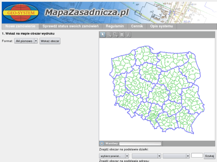Open the Cennik tab

click(137, 26)
